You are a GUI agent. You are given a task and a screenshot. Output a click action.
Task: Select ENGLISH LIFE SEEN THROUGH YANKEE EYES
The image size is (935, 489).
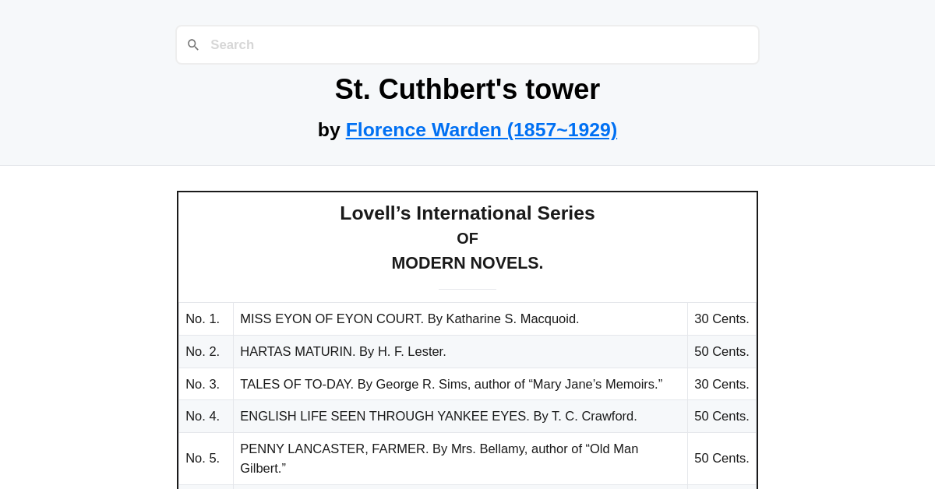[x=438, y=416]
